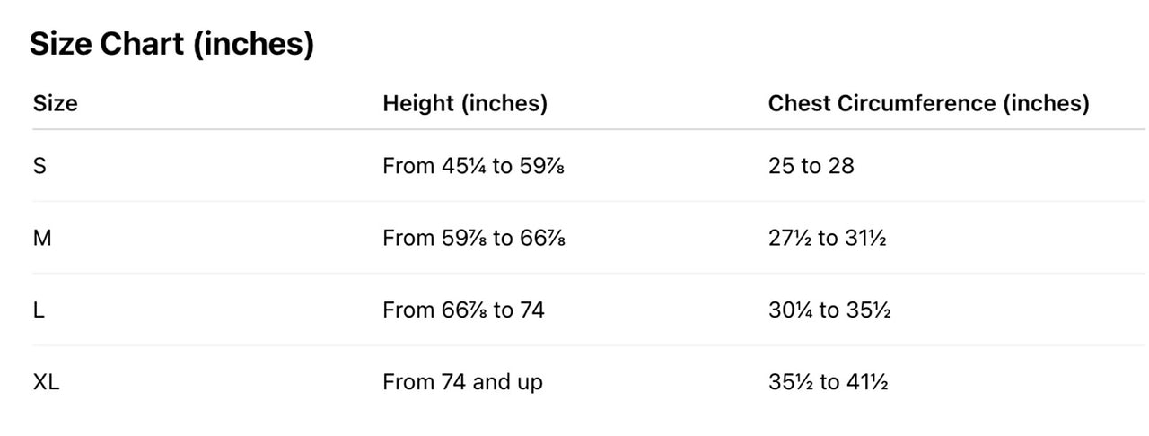Click chest value 25 to 28
The width and height of the screenshot is (1149, 436).
pos(811,166)
